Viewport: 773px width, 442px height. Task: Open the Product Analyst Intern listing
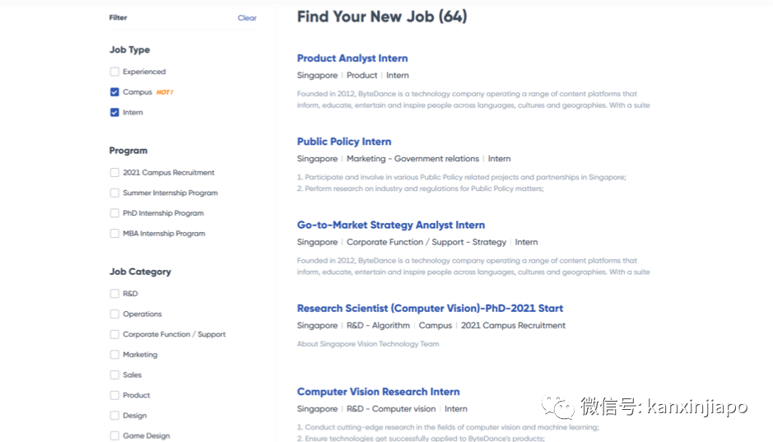point(352,58)
